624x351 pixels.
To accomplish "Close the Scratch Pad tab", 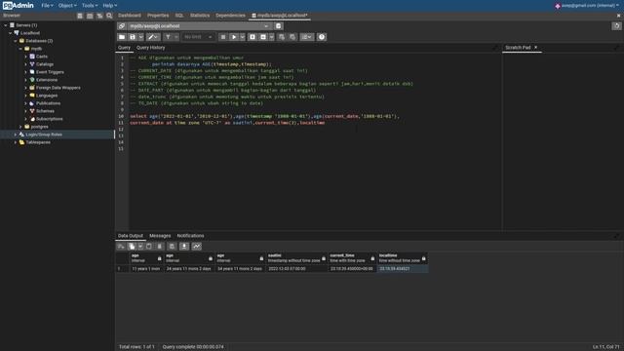I will [535, 48].
